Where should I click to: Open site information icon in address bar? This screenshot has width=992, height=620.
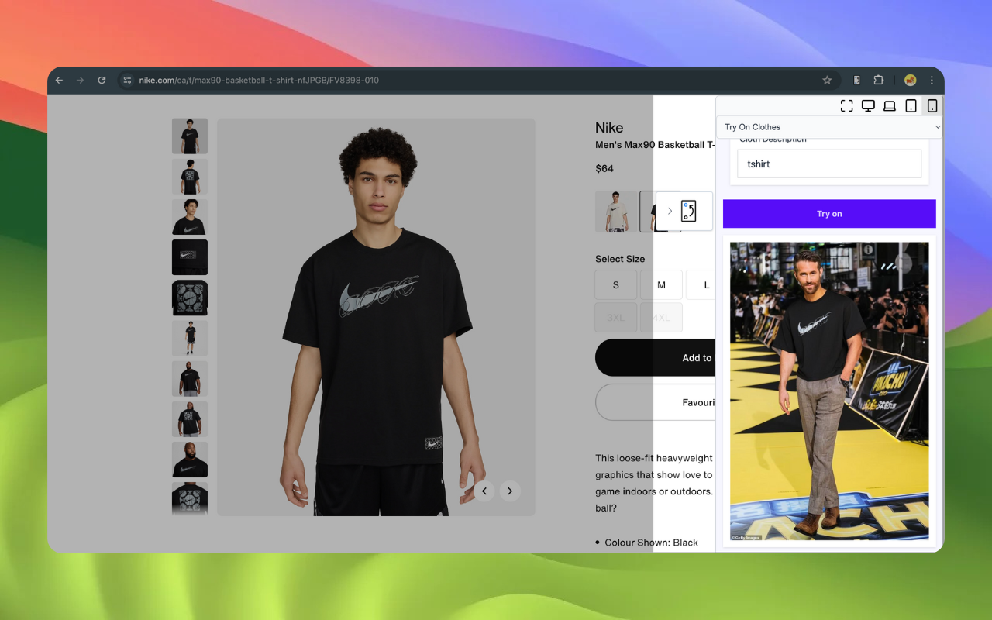click(127, 80)
